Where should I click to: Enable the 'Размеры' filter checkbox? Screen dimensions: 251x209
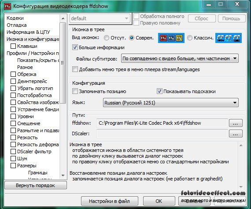pyautogui.click(x=13, y=166)
